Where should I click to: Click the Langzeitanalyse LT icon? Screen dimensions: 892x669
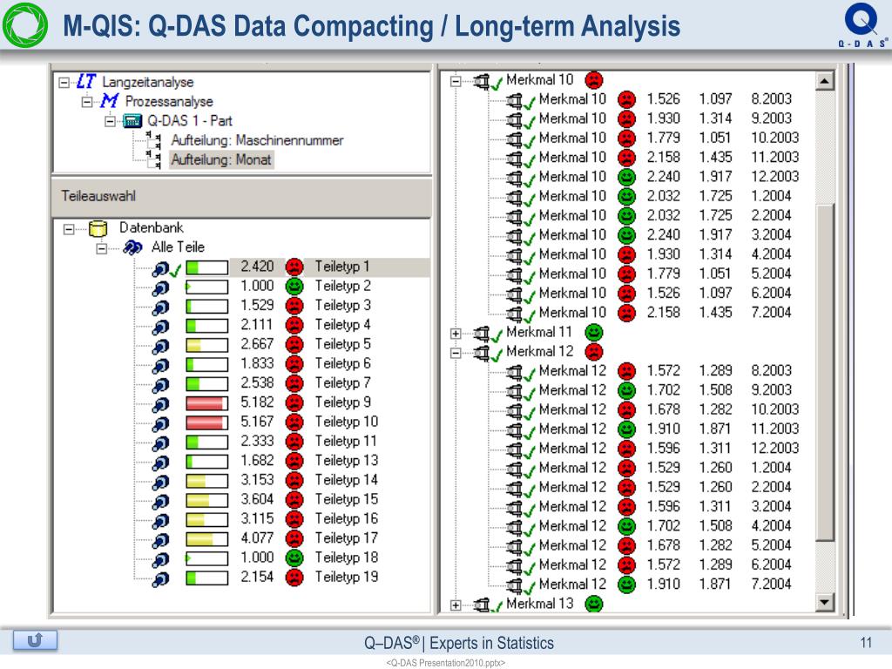[x=86, y=82]
